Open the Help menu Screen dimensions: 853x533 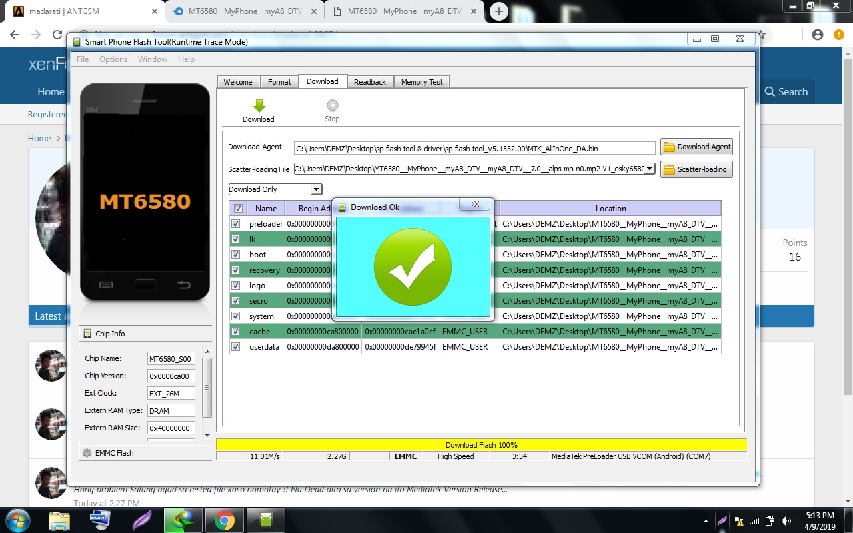pyautogui.click(x=186, y=59)
